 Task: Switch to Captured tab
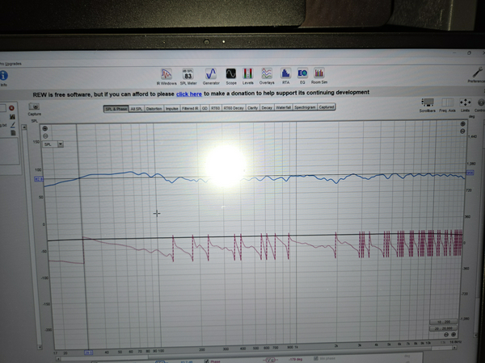click(x=327, y=106)
